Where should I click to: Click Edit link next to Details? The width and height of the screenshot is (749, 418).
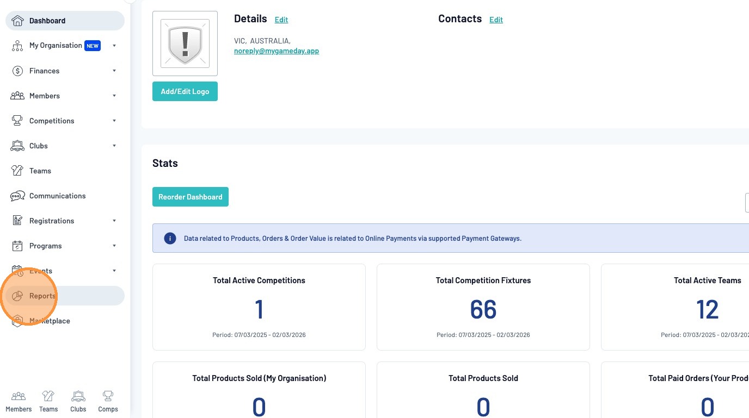(281, 20)
